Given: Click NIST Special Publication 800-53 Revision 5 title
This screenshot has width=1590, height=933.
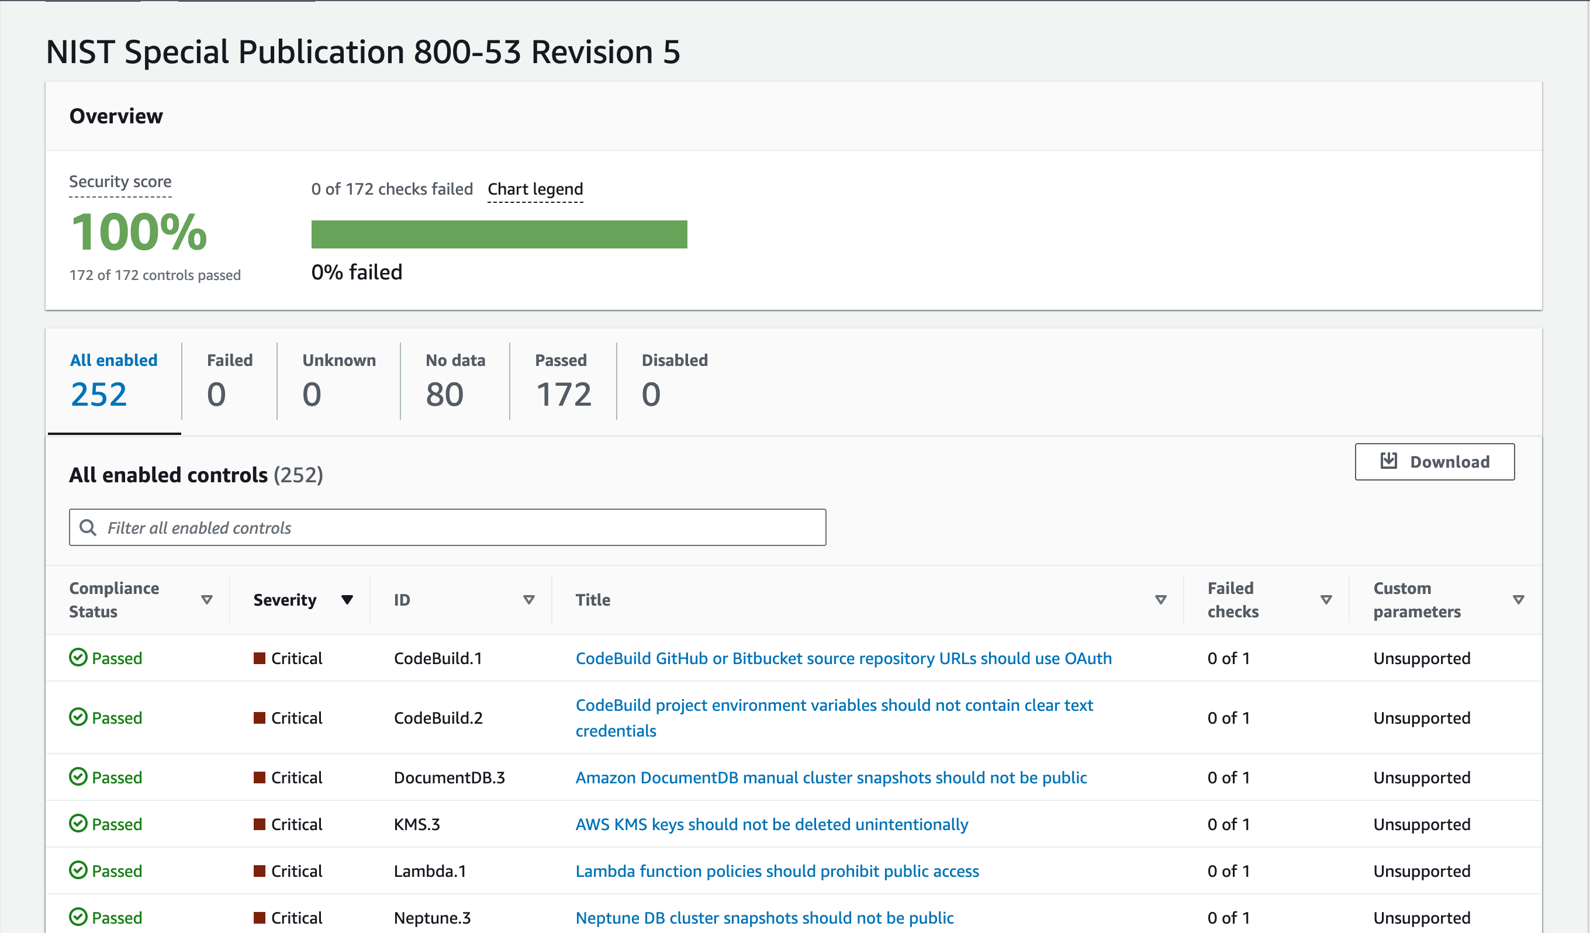Looking at the screenshot, I should [364, 51].
